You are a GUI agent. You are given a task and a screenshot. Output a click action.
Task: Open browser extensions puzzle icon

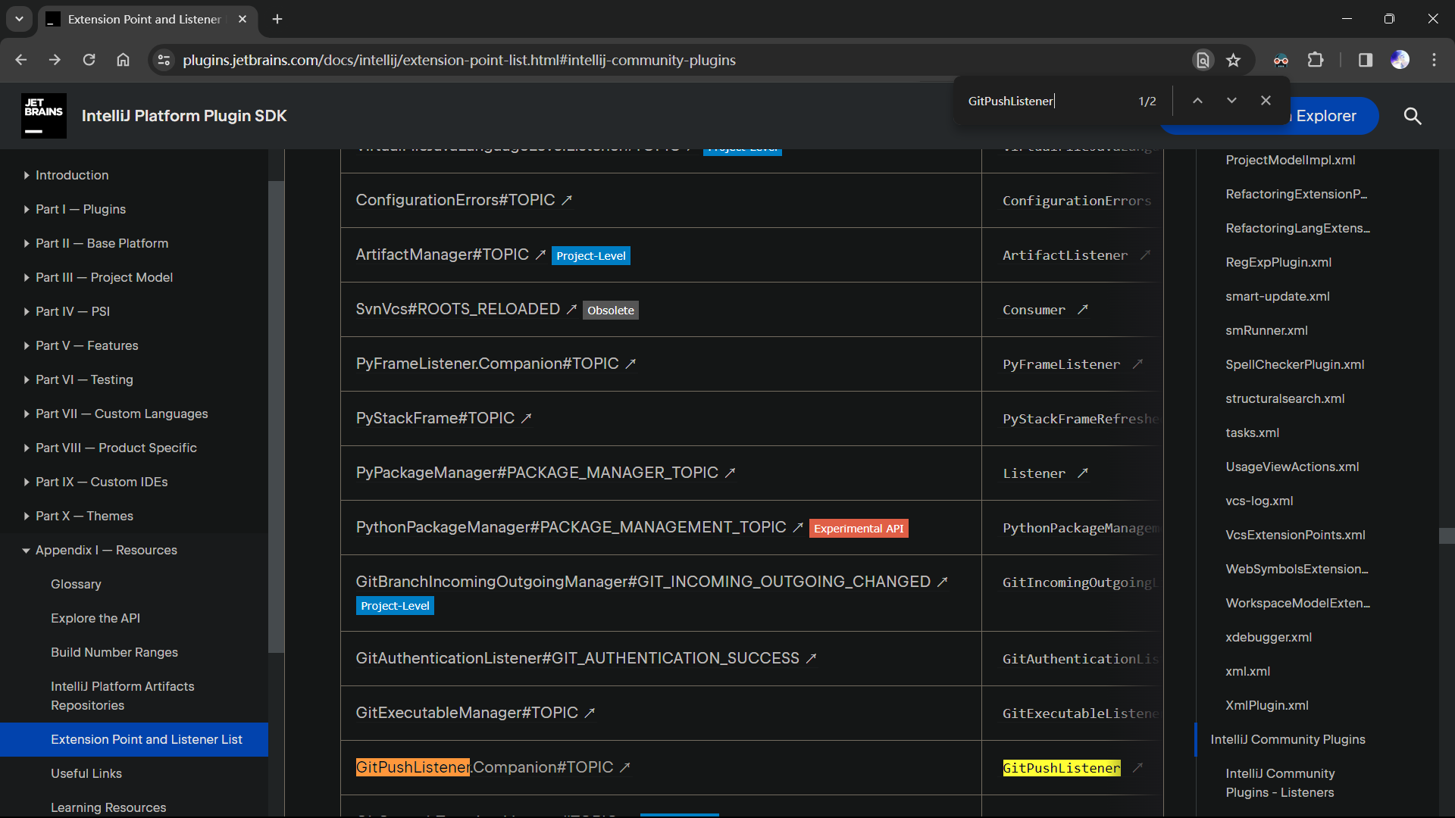point(1316,61)
